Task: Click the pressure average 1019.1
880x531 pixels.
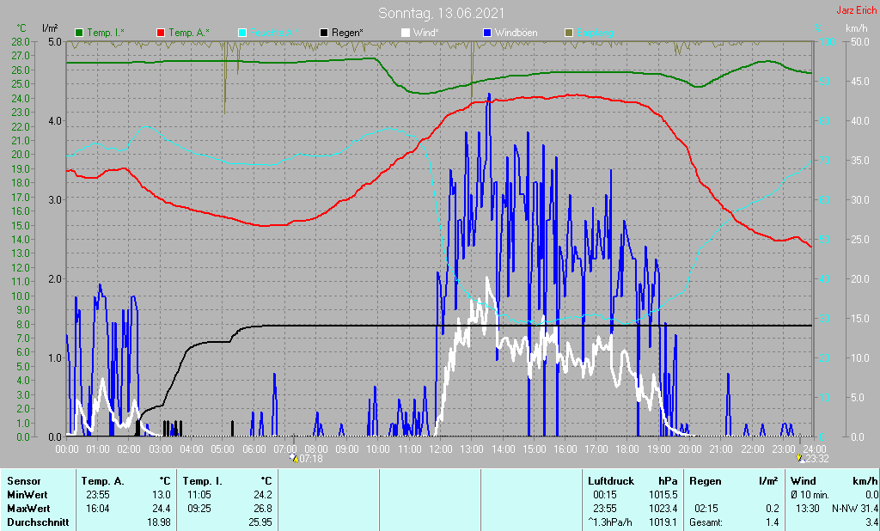Action: (664, 522)
